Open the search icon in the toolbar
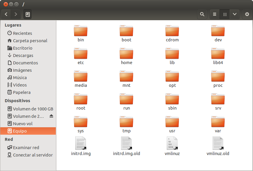The height and width of the screenshot is (171, 253). pos(202,14)
